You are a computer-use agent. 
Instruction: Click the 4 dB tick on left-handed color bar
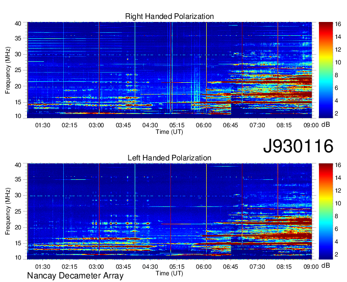337,242
